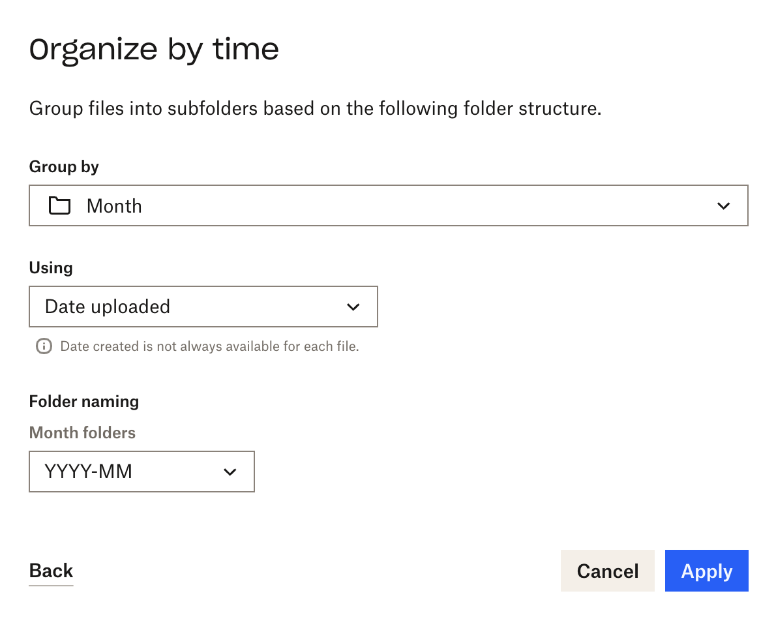The width and height of the screenshot is (776, 617).
Task: Apply the time organization settings
Action: click(x=706, y=571)
